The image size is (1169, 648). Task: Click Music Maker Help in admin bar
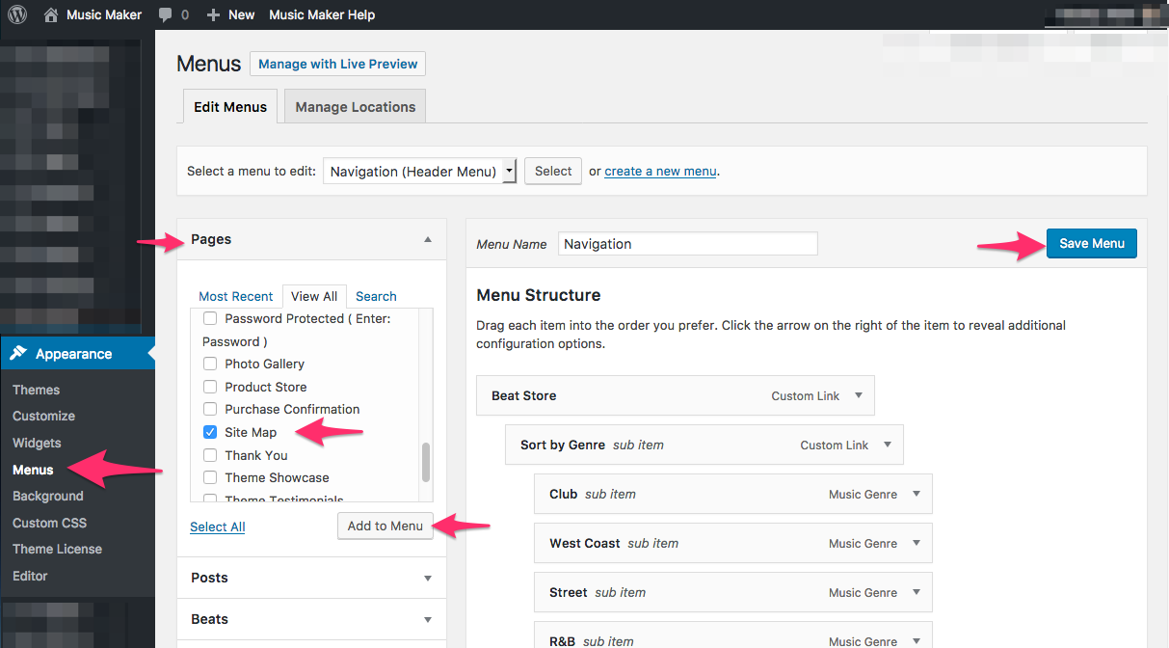tap(322, 14)
